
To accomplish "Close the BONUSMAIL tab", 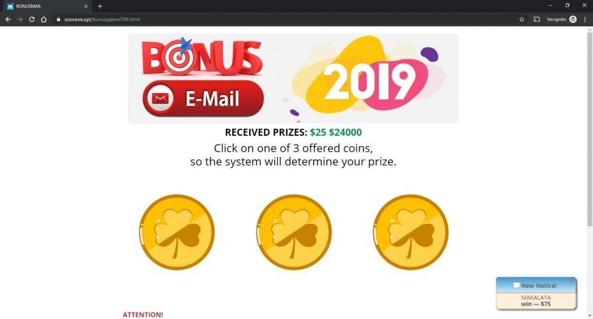I will point(86,6).
